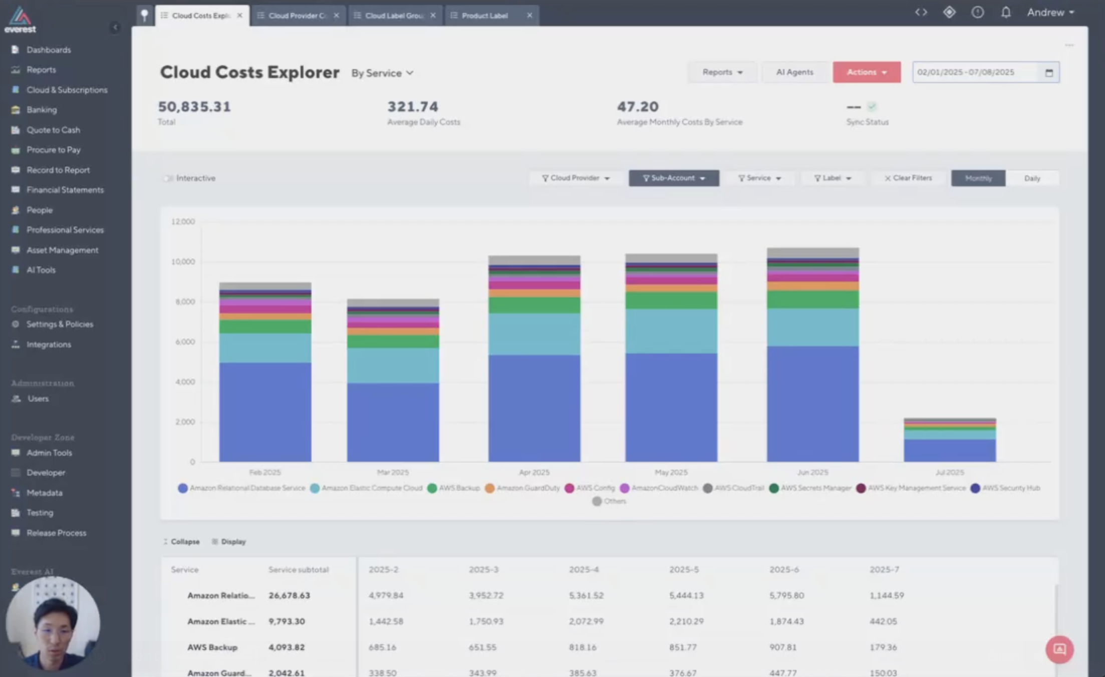Click the Jul 2025 chart bar
Viewport: 1105px width, 677px height.
tap(950, 440)
